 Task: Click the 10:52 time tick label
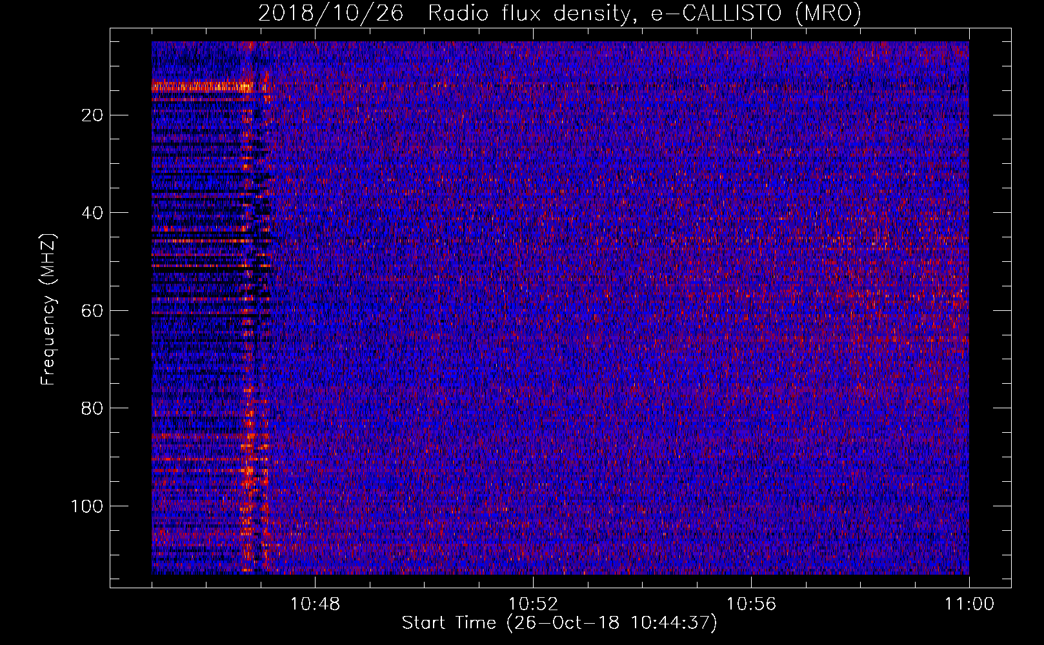[x=533, y=604]
